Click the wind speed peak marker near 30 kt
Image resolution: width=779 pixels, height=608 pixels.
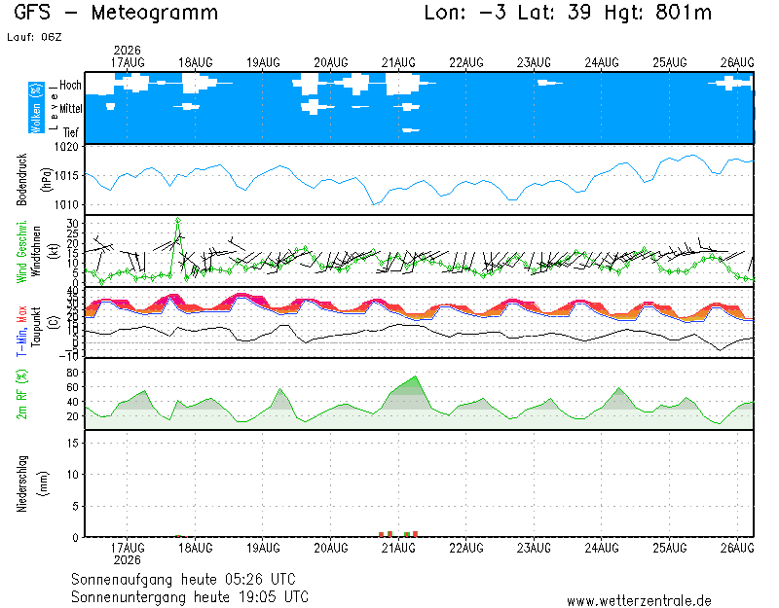coord(178,220)
